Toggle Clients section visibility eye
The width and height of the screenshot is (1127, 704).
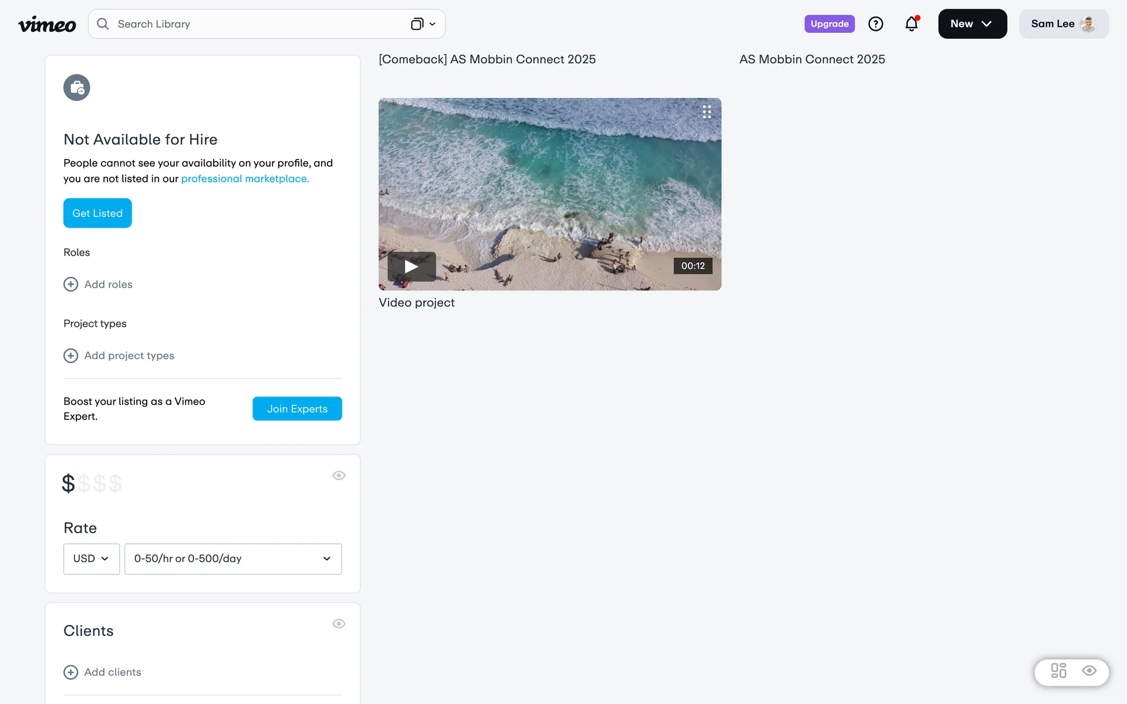[339, 624]
